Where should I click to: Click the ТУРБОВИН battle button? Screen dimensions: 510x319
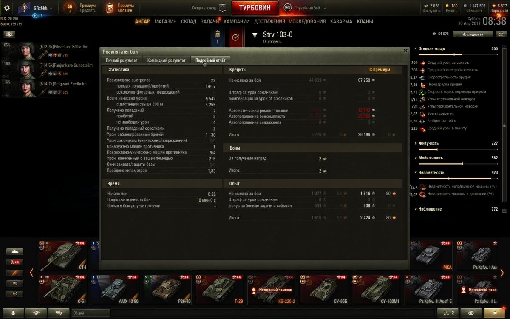coord(255,8)
